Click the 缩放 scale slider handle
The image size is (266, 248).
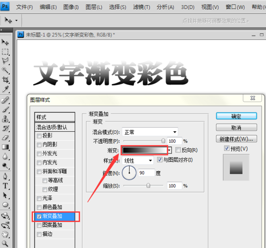[x=148, y=185]
